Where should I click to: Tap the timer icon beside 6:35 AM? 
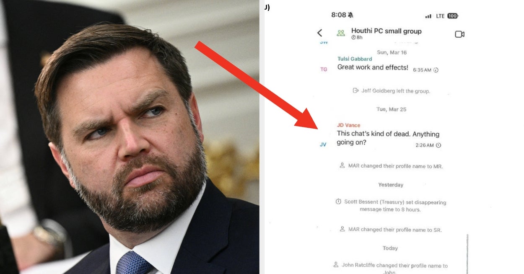click(436, 70)
